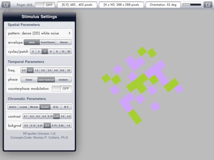Choose linear phase
The height and width of the screenshot is (160, 214).
pos(29,80)
